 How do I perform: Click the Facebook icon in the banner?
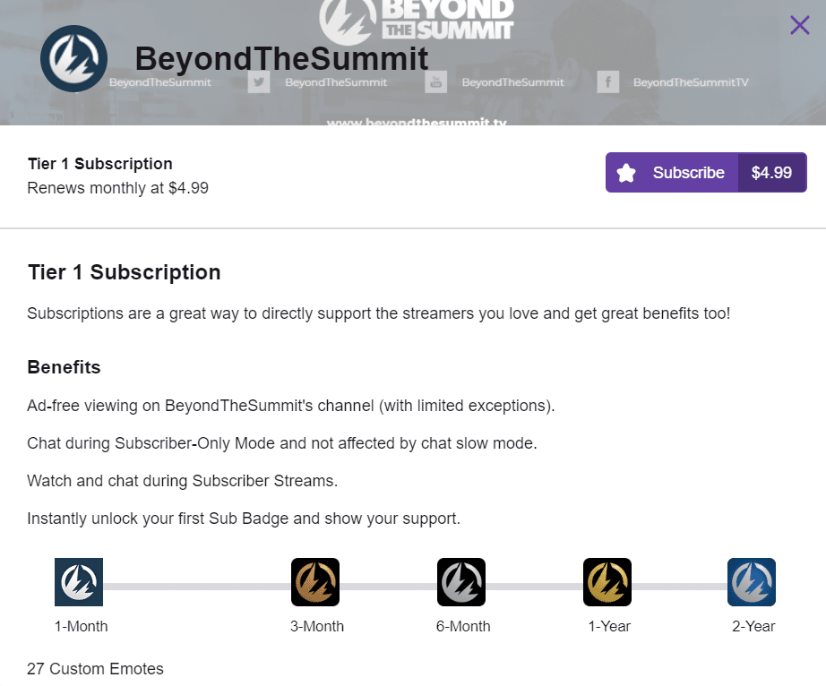608,82
